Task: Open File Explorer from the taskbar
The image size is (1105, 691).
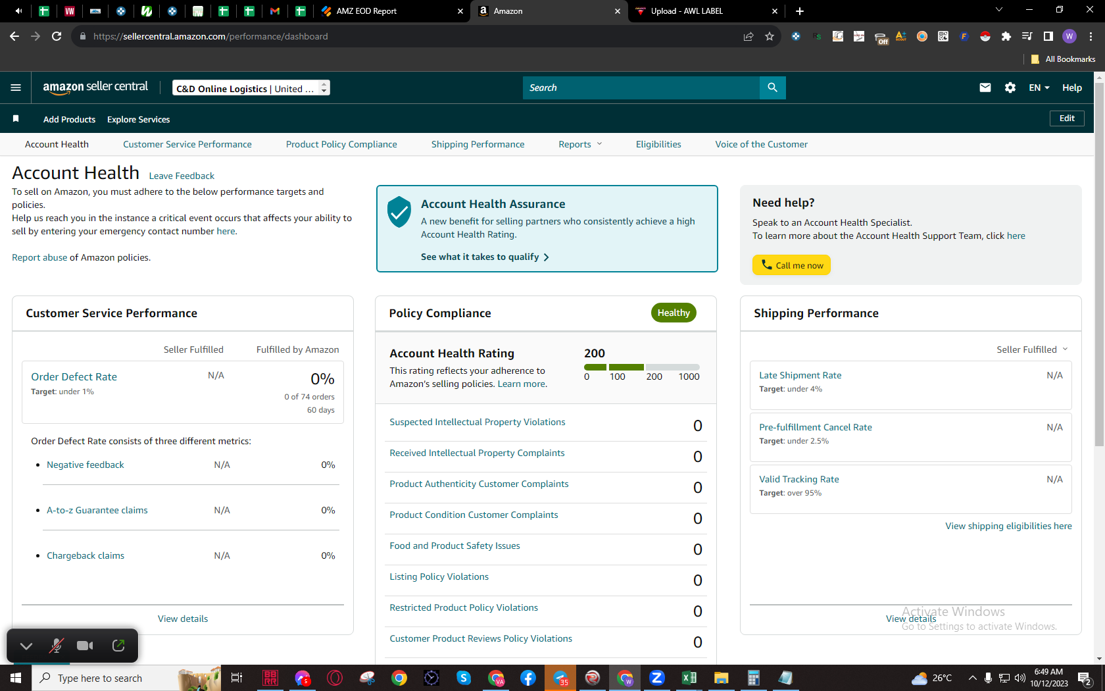Action: (721, 678)
